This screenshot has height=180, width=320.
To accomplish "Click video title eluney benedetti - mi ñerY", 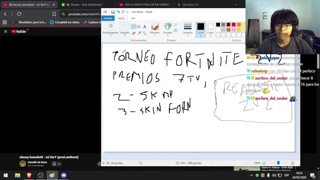I will pos(49,157).
